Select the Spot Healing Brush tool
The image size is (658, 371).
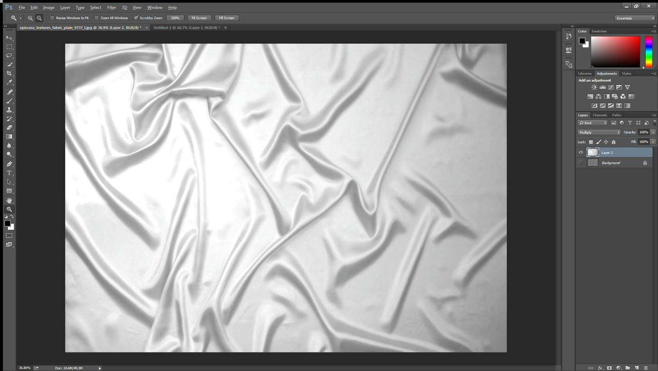point(9,92)
